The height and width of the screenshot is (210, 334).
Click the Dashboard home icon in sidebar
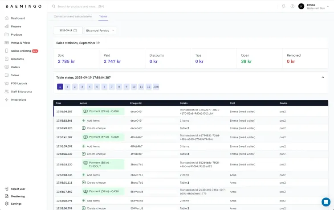tap(7, 18)
